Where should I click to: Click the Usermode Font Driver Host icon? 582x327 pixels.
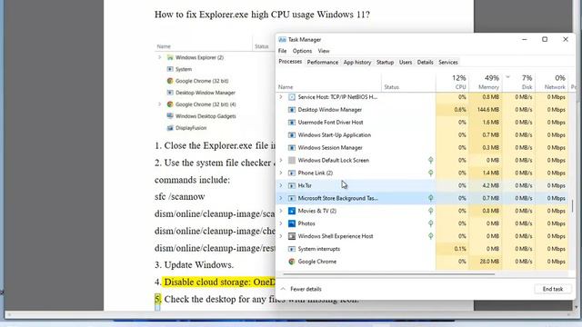pos(292,123)
